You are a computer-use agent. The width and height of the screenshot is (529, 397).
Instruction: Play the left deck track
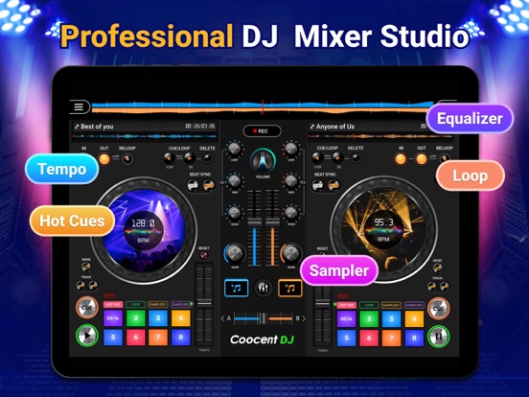pyautogui.click(x=87, y=336)
